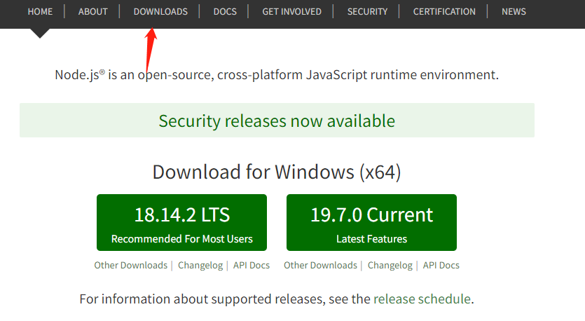585x321 pixels.
Task: Go to CERTIFICATION in the nav bar
Action: (x=444, y=12)
